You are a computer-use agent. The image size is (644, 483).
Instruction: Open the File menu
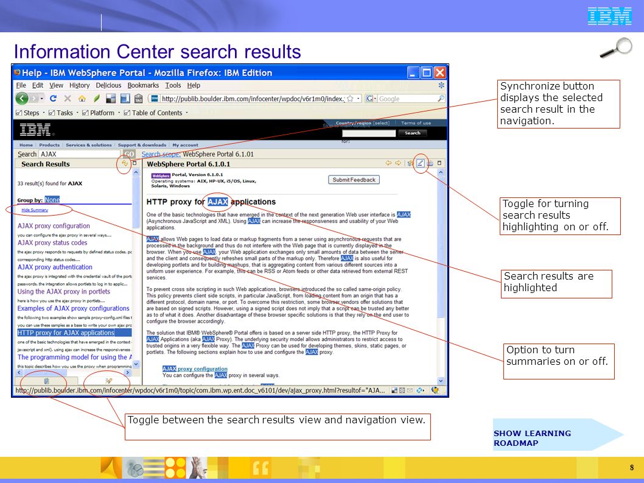[21, 85]
